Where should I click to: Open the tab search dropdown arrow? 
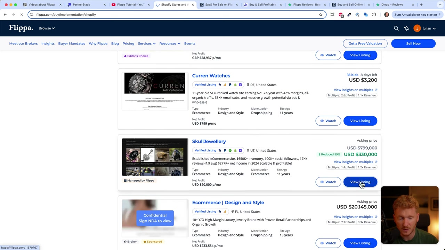click(440, 5)
